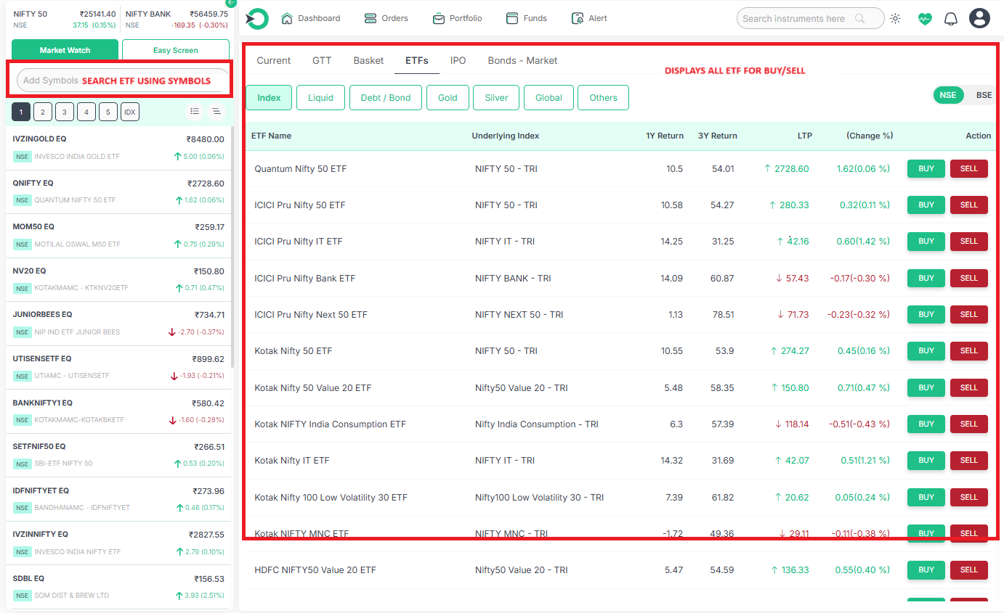
Task: Open notifications via bell icon
Action: [x=950, y=18]
